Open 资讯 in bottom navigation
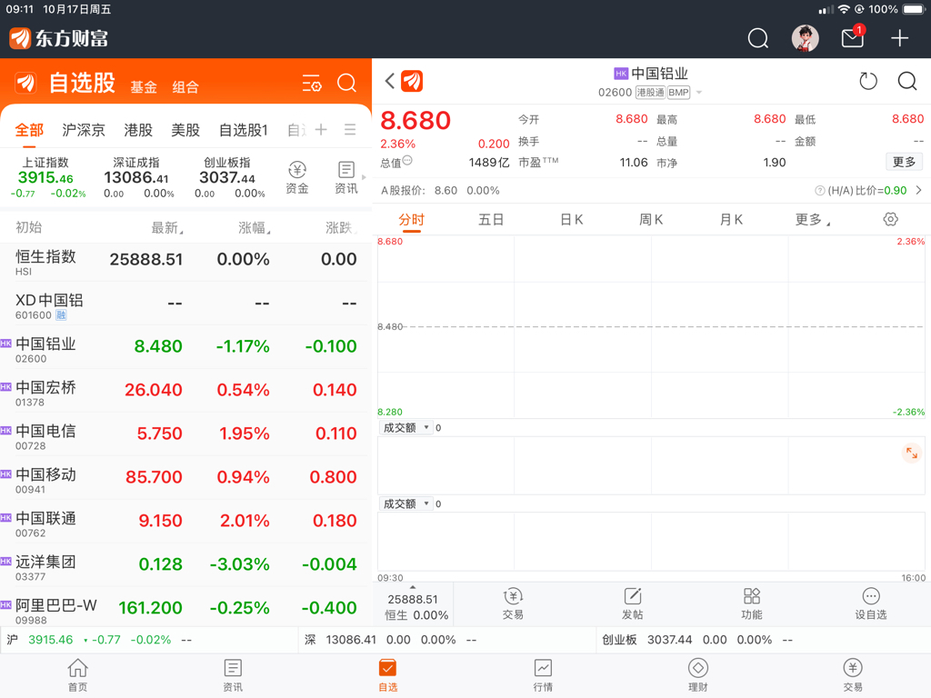 point(233,675)
